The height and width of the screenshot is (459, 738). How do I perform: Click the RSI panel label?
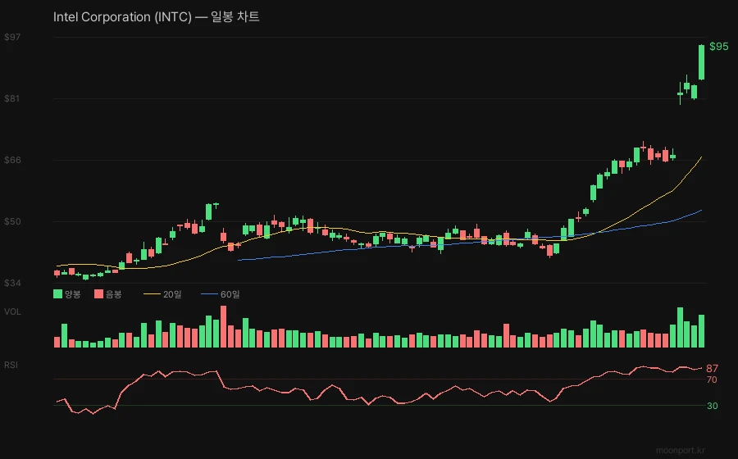pos(11,365)
